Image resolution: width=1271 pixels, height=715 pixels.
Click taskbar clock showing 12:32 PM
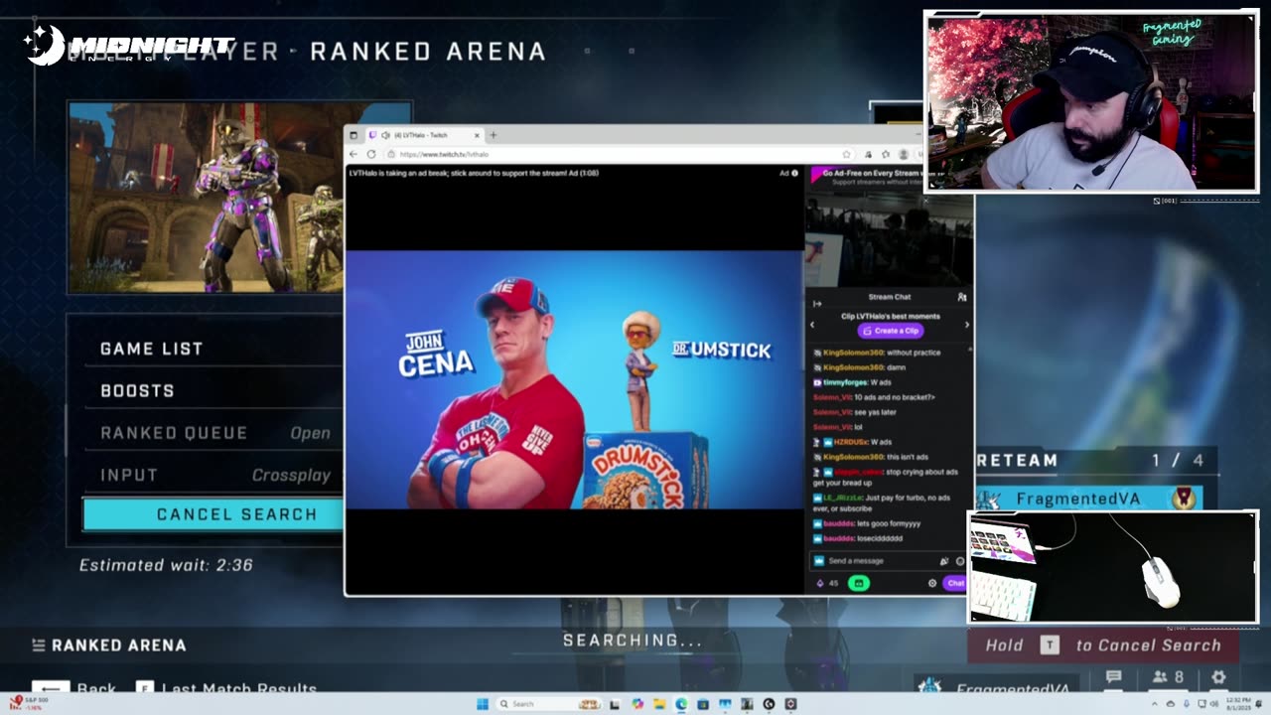pyautogui.click(x=1237, y=704)
